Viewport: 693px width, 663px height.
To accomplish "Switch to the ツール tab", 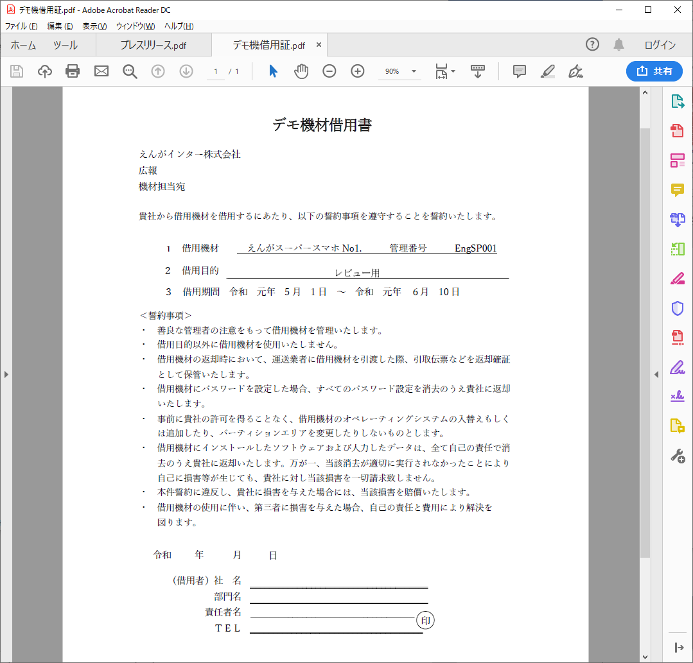I will point(65,45).
